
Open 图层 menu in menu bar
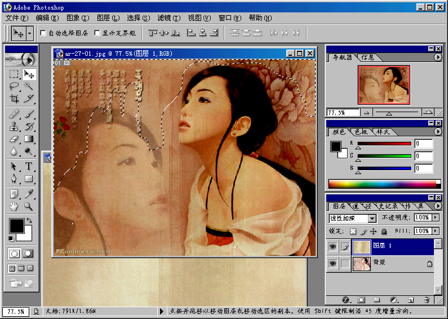[x=108, y=18]
